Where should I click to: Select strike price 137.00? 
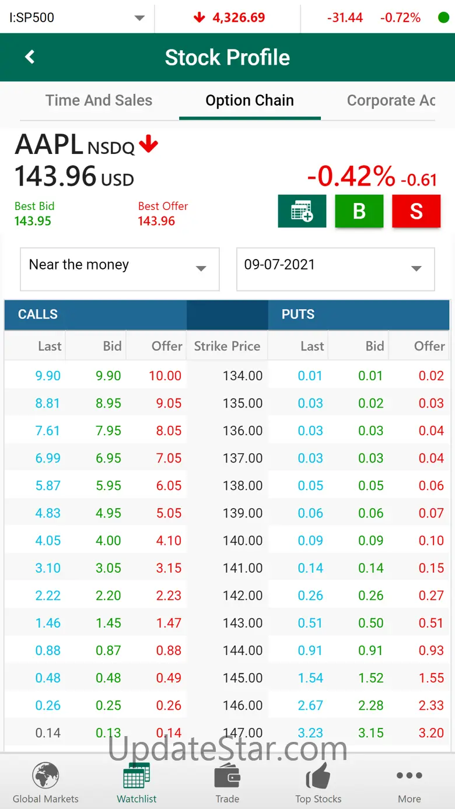tap(243, 458)
